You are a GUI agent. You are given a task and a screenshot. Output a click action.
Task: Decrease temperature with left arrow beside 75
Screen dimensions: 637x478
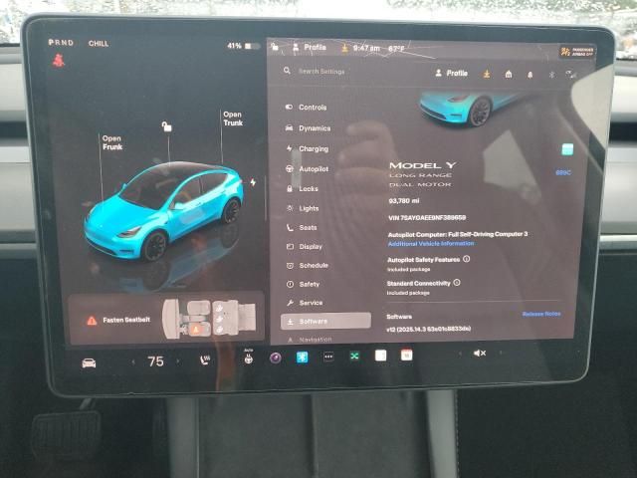tap(133, 361)
